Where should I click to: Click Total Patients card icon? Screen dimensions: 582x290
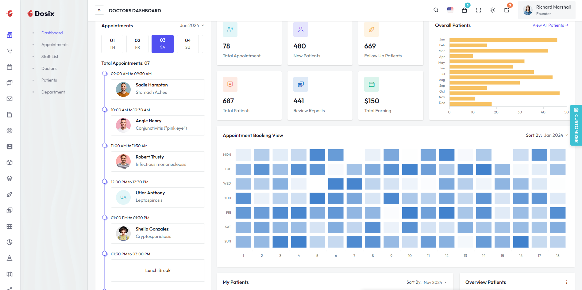(x=230, y=84)
